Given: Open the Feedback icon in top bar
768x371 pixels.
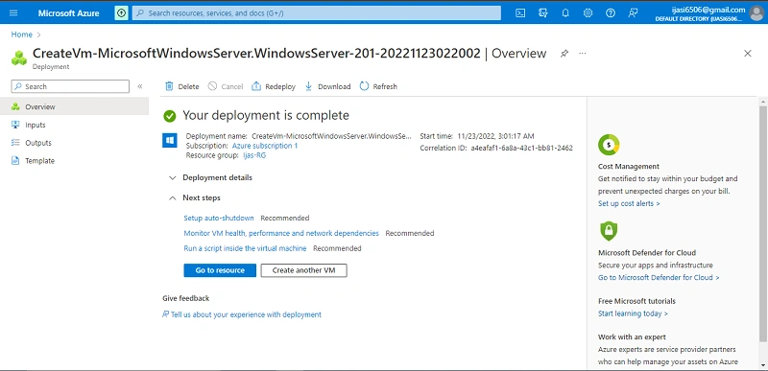Looking at the screenshot, I should click(x=633, y=13).
